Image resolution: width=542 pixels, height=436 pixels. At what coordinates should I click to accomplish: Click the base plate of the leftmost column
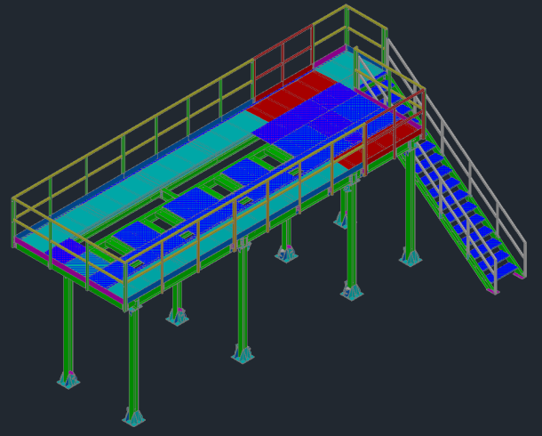68,380
